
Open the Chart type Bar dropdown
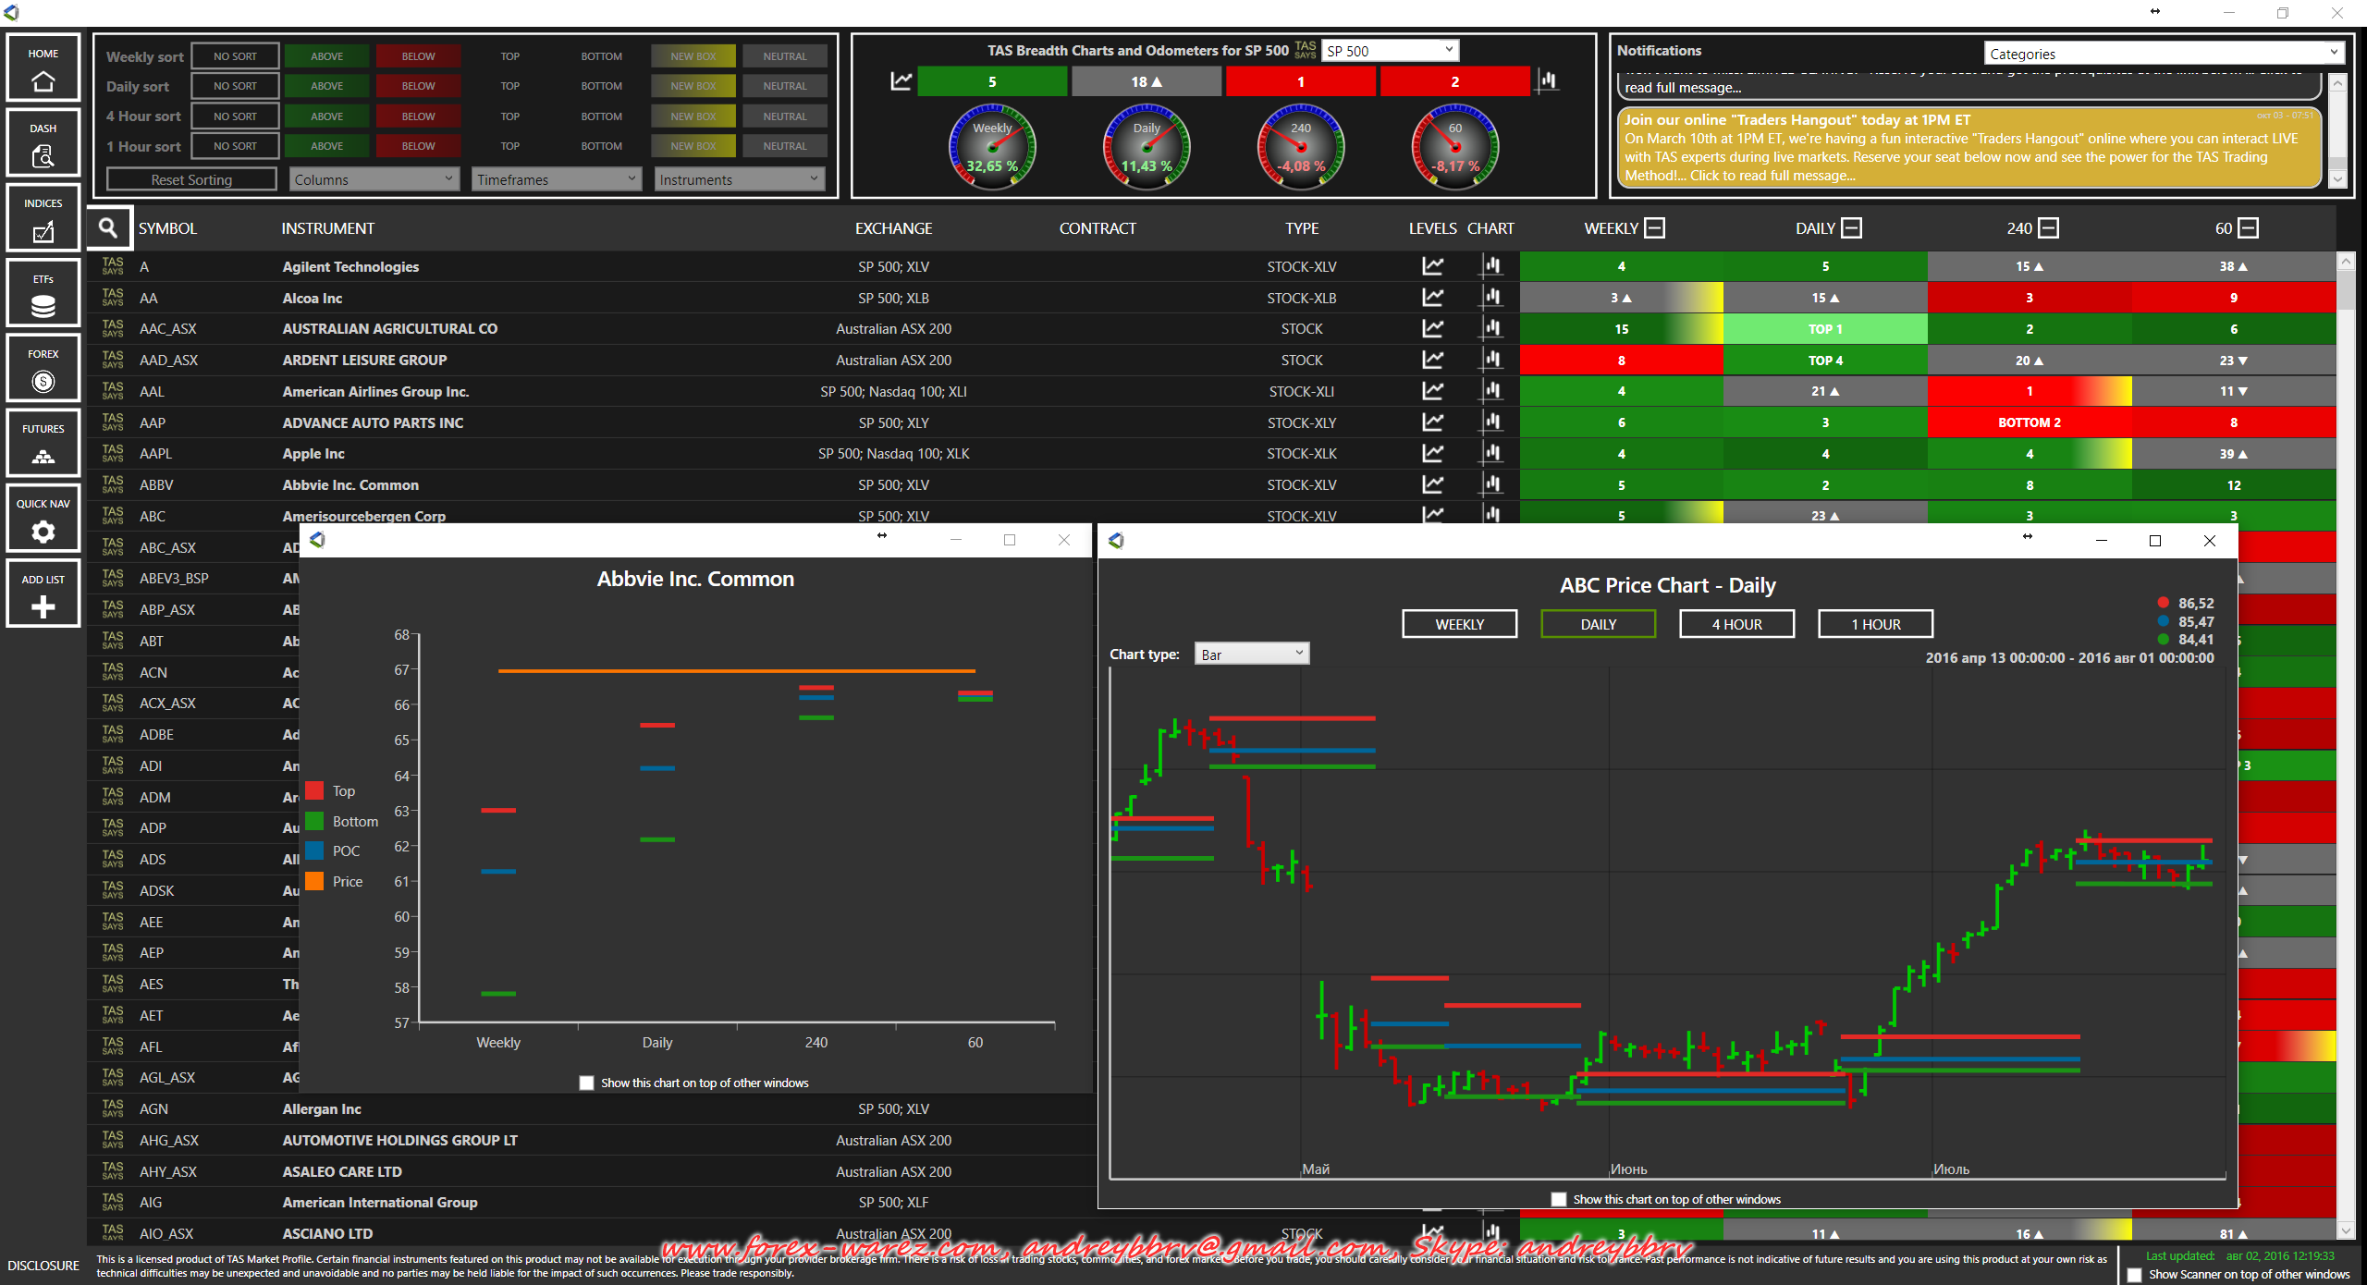pyautogui.click(x=1251, y=654)
